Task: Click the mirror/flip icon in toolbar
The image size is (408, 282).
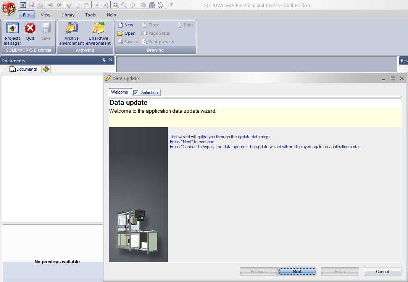Action: (144, 5)
